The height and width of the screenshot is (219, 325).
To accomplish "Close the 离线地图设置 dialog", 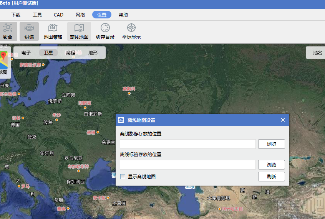I will (283, 120).
